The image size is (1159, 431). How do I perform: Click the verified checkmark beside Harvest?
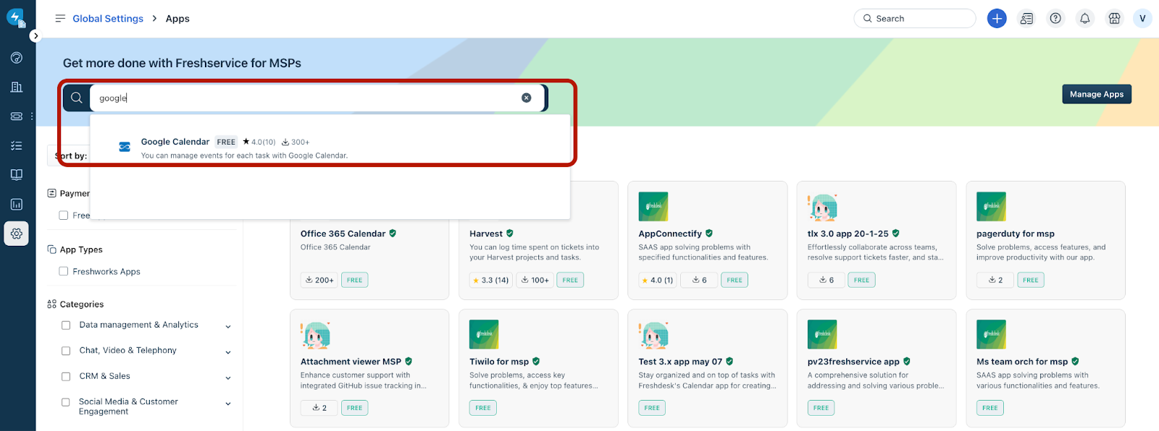pyautogui.click(x=510, y=234)
